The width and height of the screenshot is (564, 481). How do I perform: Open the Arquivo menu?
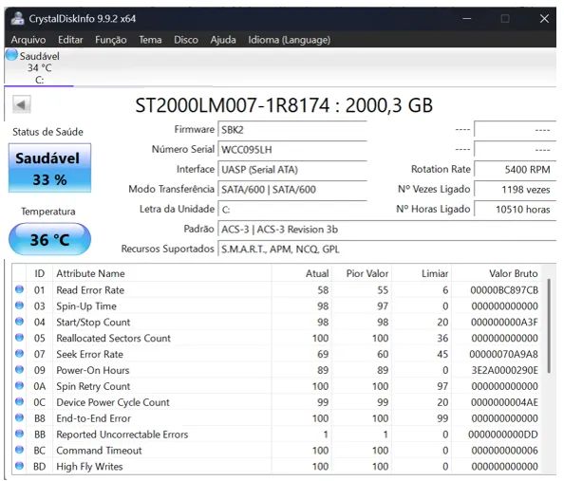point(28,40)
